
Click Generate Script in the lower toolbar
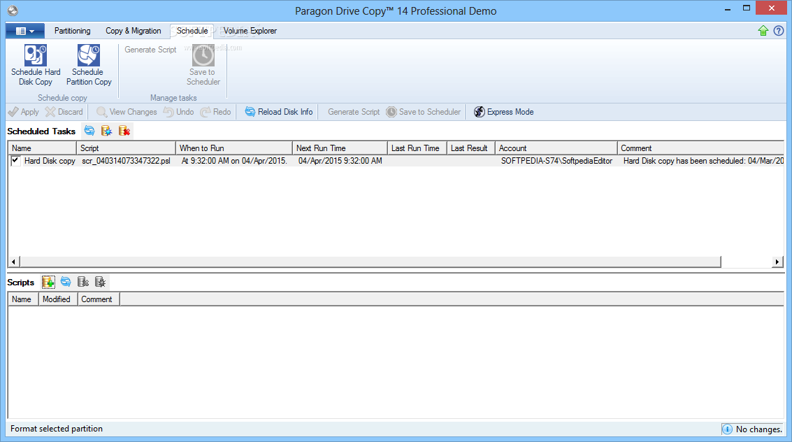pos(354,112)
